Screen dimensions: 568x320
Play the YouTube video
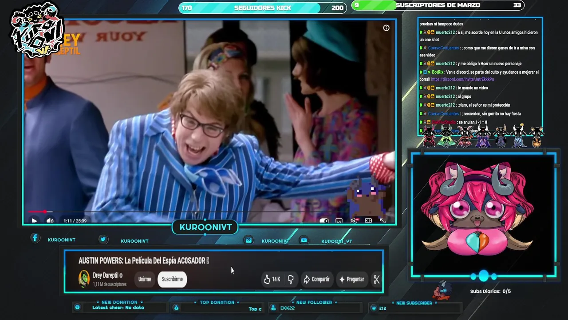click(x=34, y=220)
